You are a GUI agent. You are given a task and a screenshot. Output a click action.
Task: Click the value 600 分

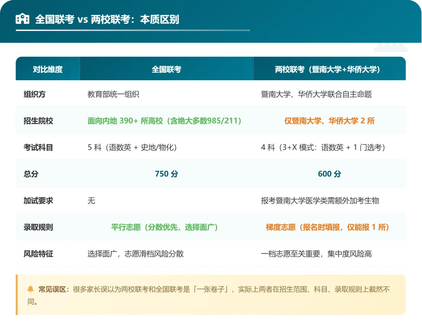329,174
